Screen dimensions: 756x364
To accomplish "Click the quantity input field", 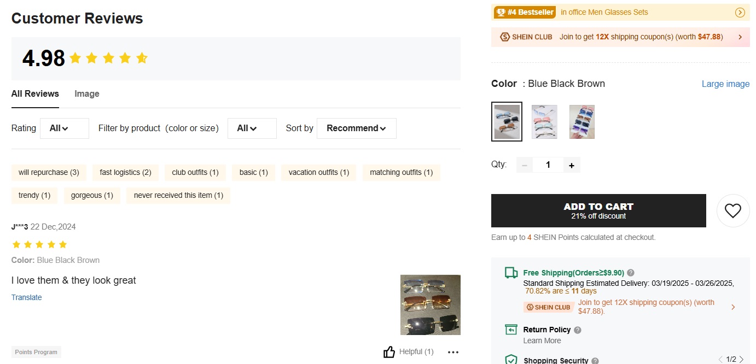I will click(x=548, y=165).
